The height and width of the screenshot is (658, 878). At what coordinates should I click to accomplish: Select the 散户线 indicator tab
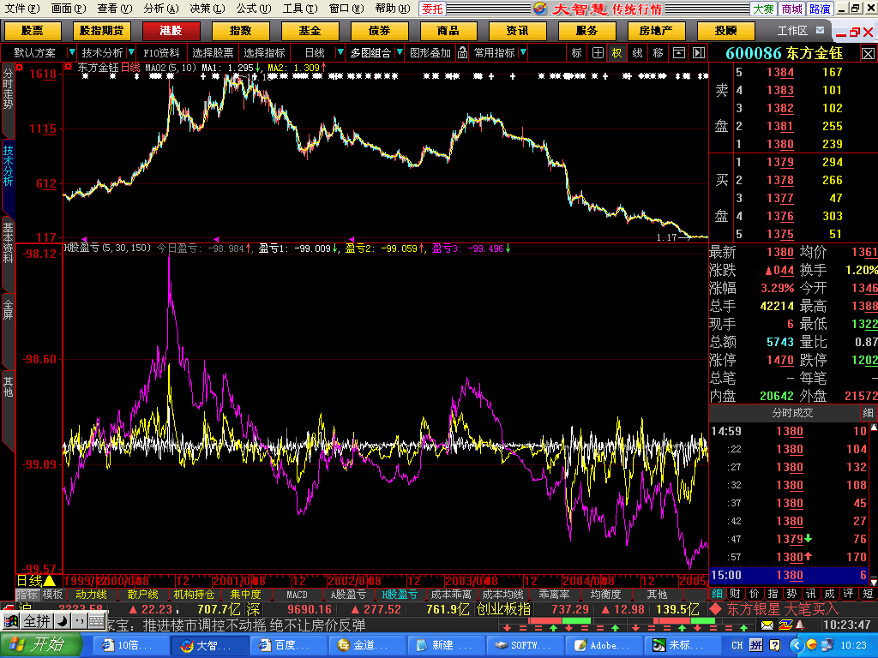[143, 595]
